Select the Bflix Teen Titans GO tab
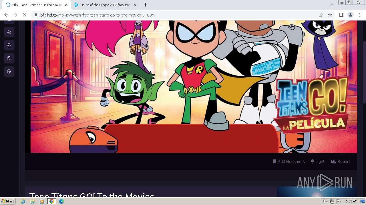This screenshot has height=205, width=366. click(37, 5)
